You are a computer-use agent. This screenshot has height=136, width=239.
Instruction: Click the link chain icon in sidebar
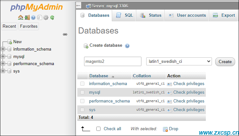pos(65,34)
